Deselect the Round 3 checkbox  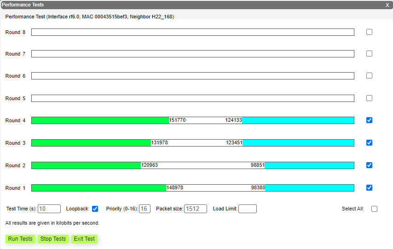[369, 143]
